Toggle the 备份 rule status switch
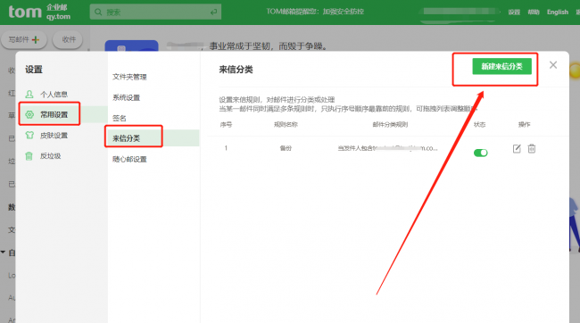The height and width of the screenshot is (323, 580). [x=480, y=153]
